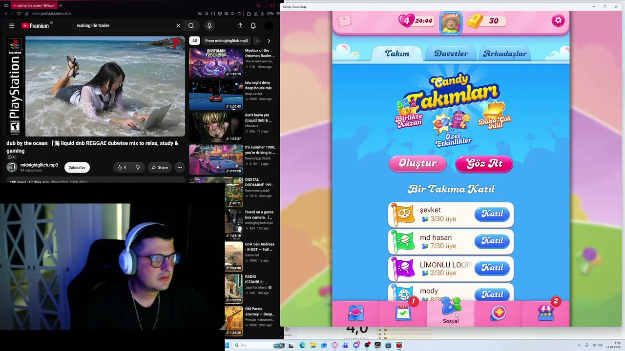The height and width of the screenshot is (351, 625).
Task: Tap the lives heart counter
Action: tap(416, 21)
